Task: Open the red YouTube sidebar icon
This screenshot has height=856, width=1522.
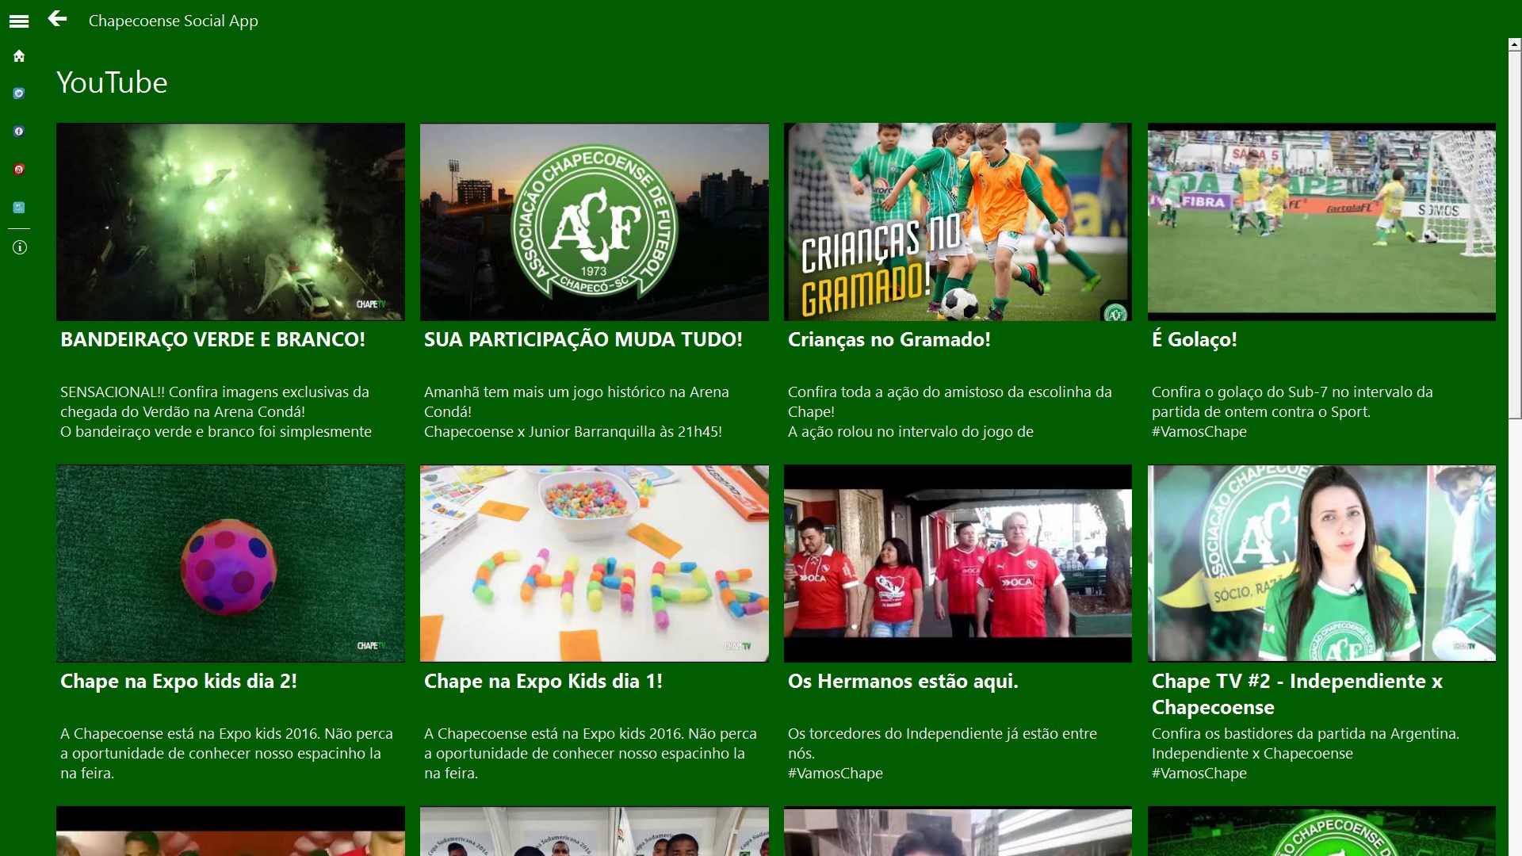Action: coord(19,170)
